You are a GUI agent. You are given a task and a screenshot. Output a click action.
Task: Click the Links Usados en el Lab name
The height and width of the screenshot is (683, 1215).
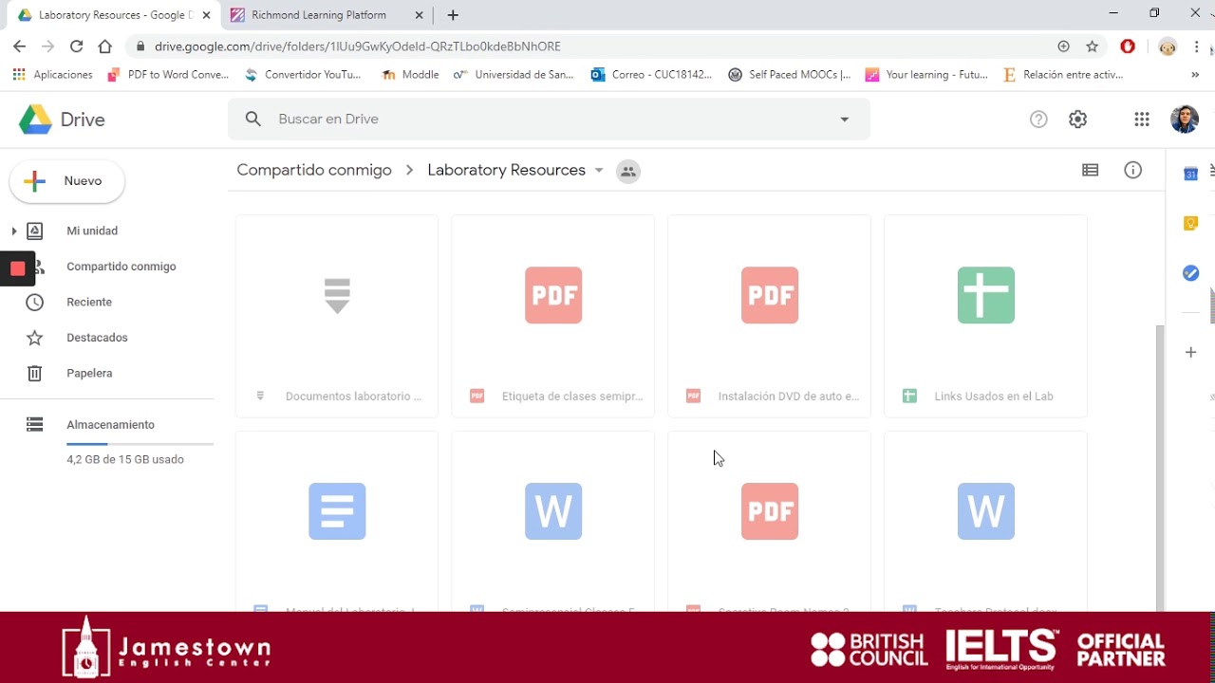pos(994,397)
